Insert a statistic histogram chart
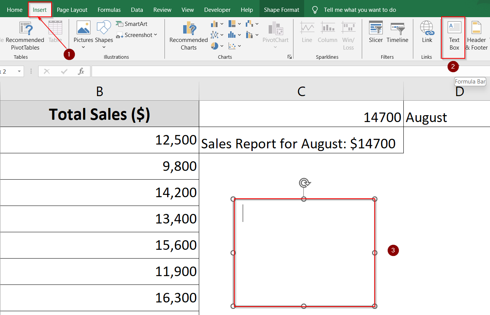Screen dimensions: 490x315 [232, 35]
